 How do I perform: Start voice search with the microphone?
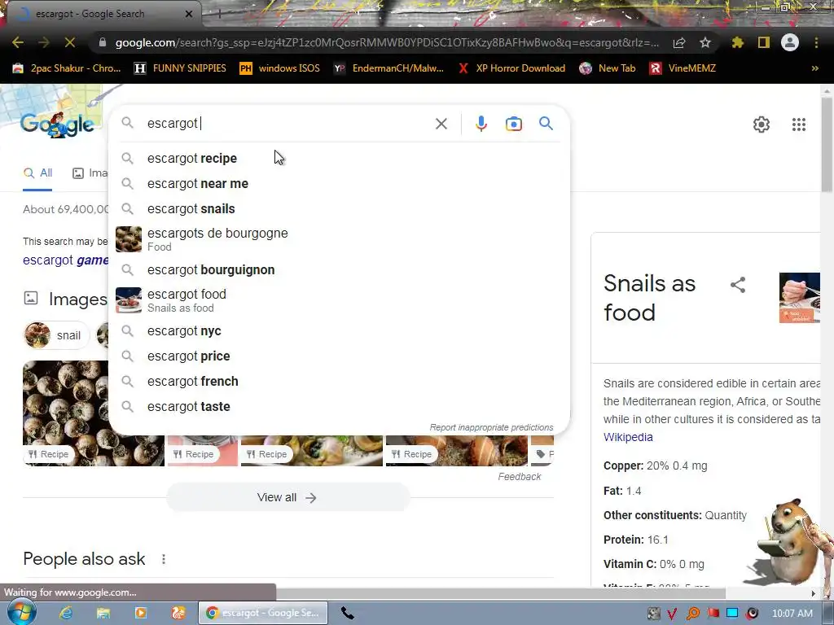[x=481, y=124]
